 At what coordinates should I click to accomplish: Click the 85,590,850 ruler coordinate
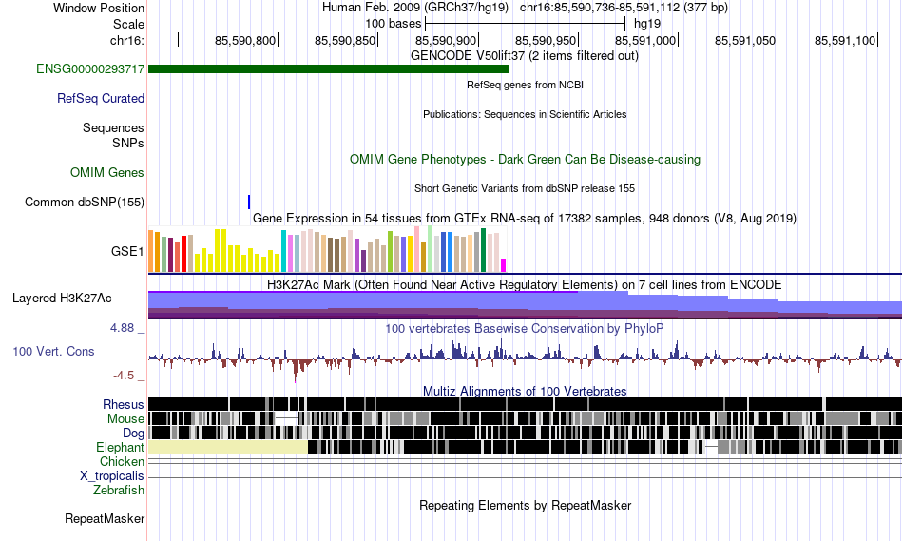[345, 40]
